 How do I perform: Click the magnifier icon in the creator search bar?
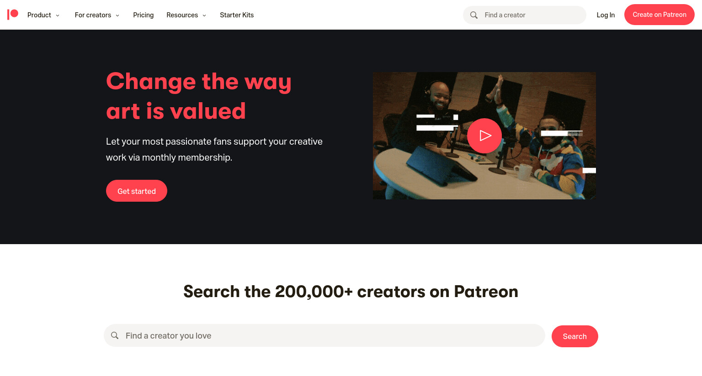115,335
